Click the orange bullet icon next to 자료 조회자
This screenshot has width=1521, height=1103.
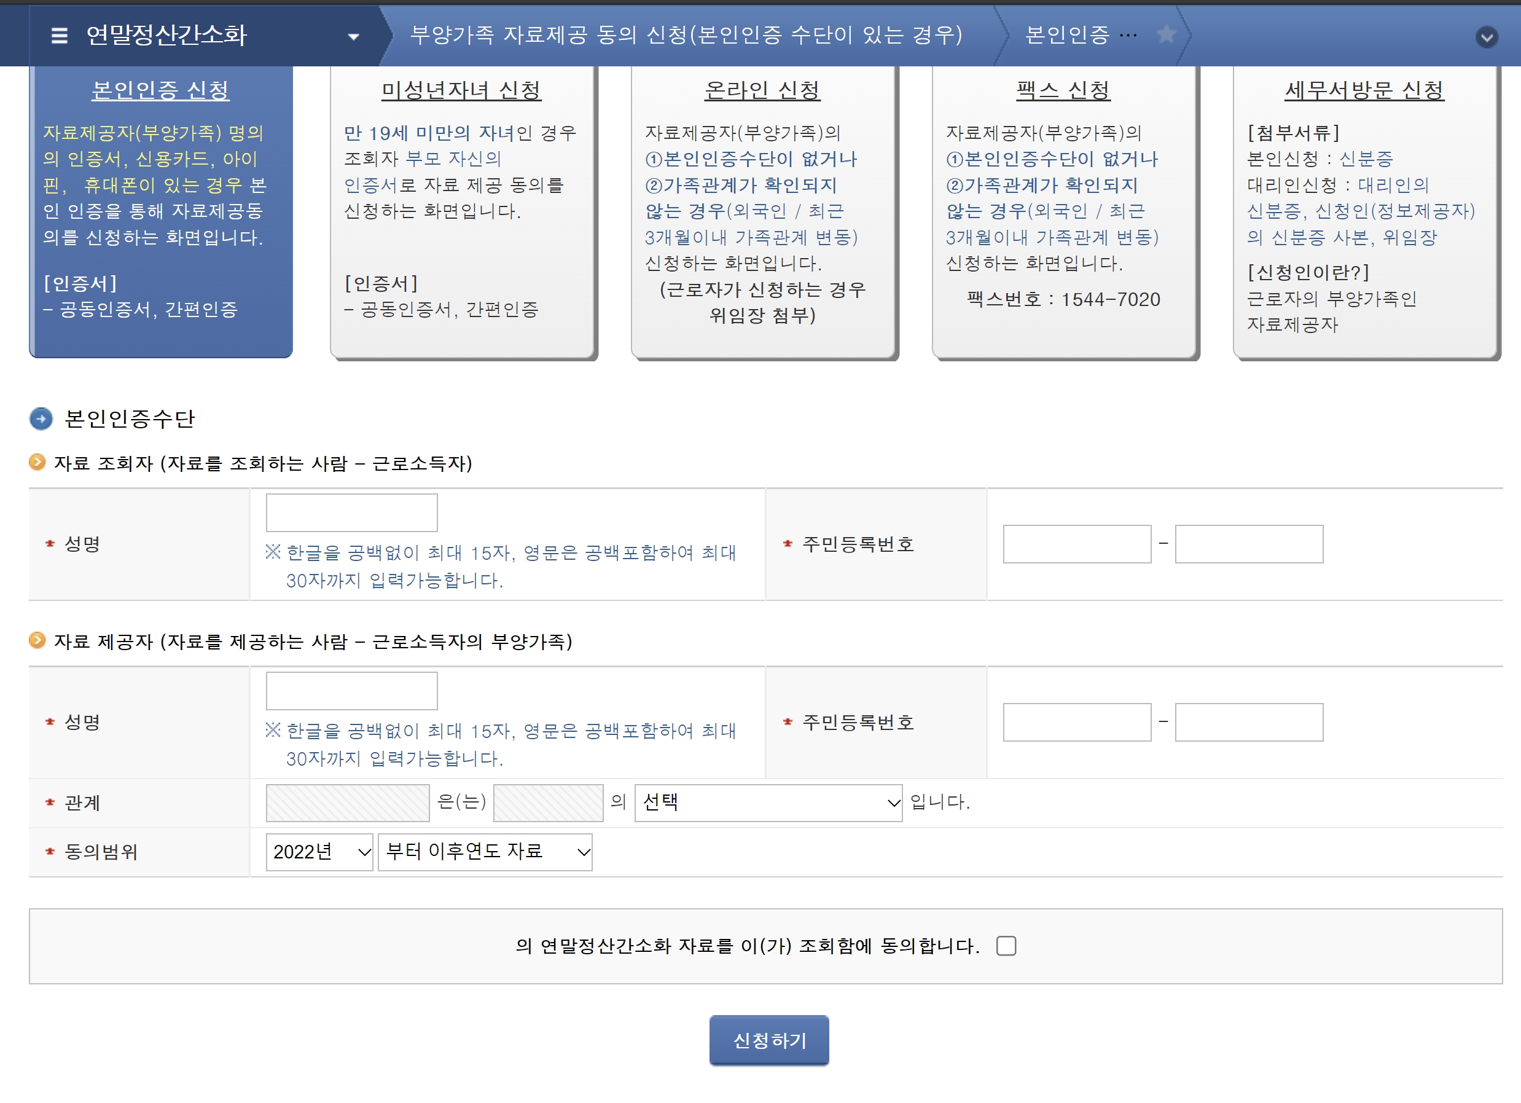tap(37, 462)
